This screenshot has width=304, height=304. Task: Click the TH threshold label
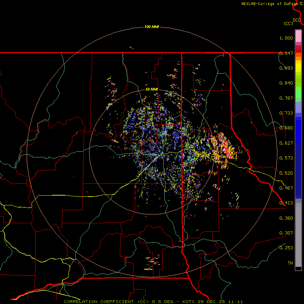pyautogui.click(x=290, y=263)
